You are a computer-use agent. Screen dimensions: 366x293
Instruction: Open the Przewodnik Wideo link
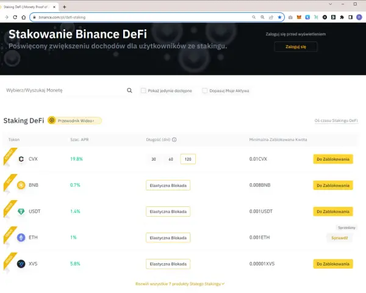tap(76, 121)
